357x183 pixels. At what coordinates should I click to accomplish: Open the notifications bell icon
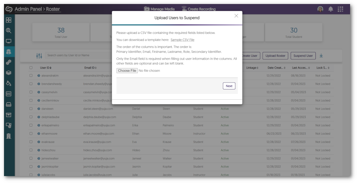click(331, 9)
